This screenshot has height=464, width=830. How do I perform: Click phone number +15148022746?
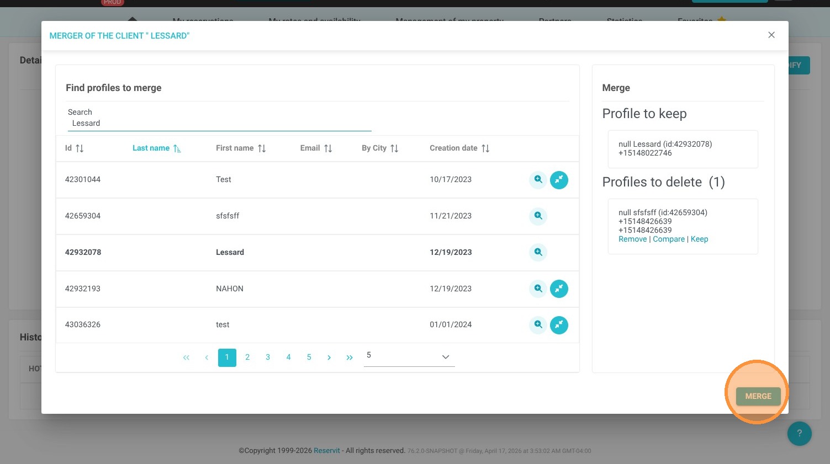[645, 153]
